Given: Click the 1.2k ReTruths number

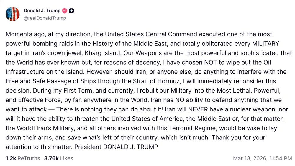Looking at the screenshot, I should click(11, 158).
